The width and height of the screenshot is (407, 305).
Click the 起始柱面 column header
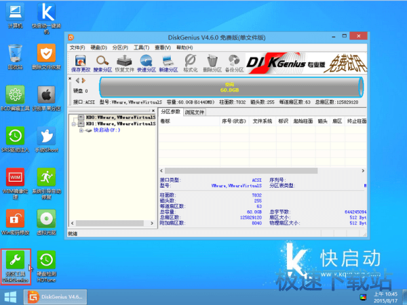[x=303, y=121]
